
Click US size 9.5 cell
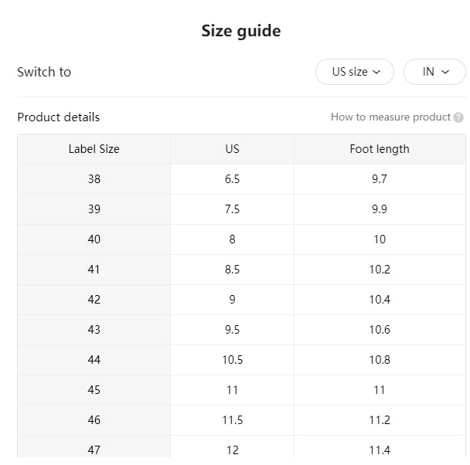[232, 330]
